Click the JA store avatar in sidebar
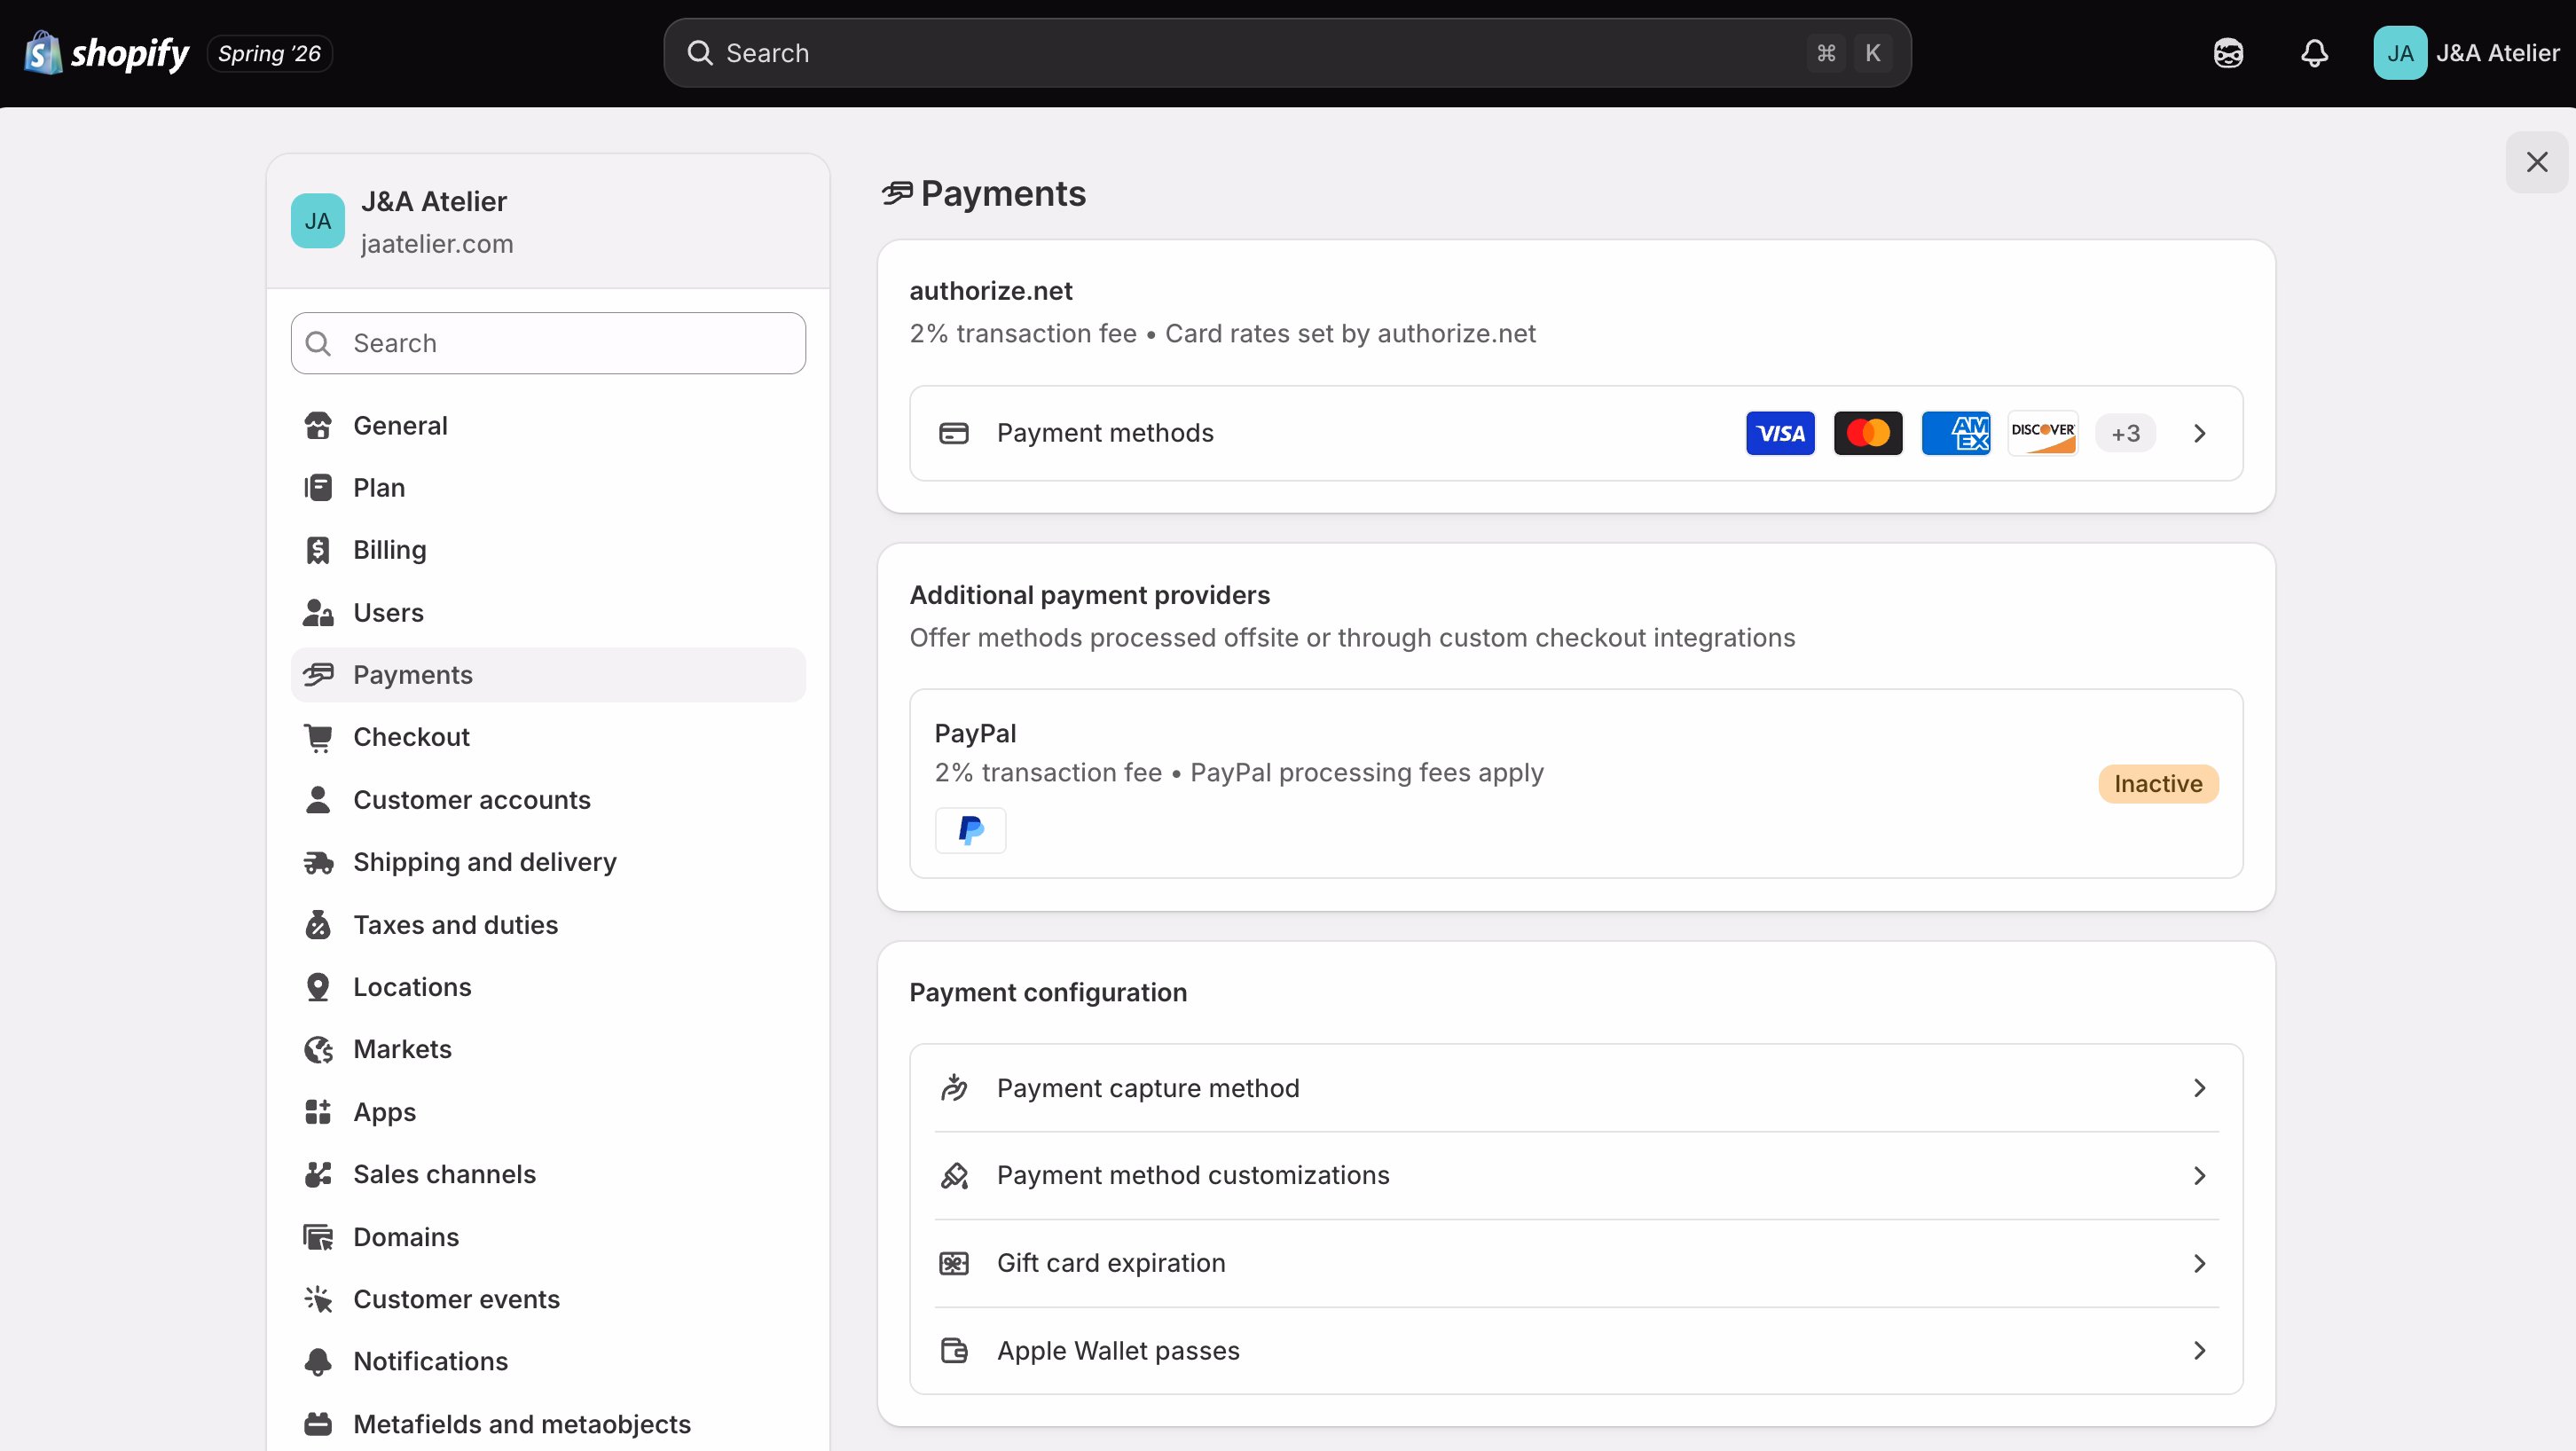This screenshot has height=1451, width=2576. 318,221
